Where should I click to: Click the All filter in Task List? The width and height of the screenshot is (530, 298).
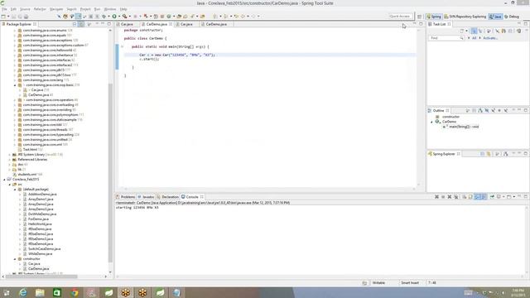474,38
